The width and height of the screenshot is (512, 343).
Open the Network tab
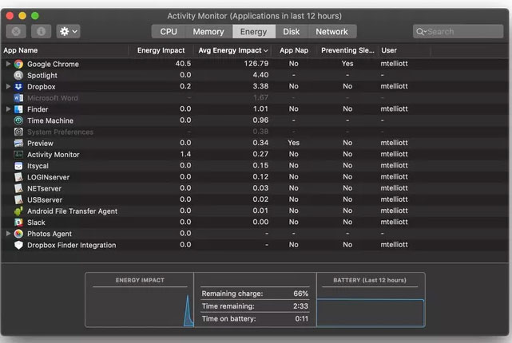(331, 32)
